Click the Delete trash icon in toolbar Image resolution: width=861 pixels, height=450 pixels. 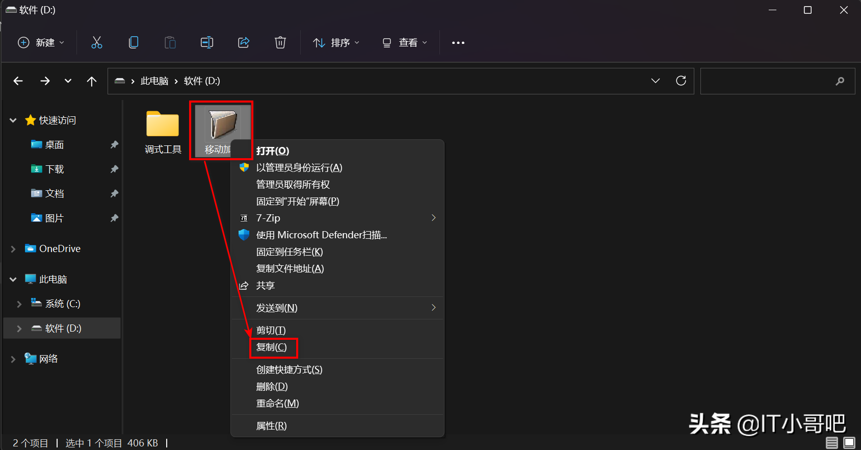(280, 42)
